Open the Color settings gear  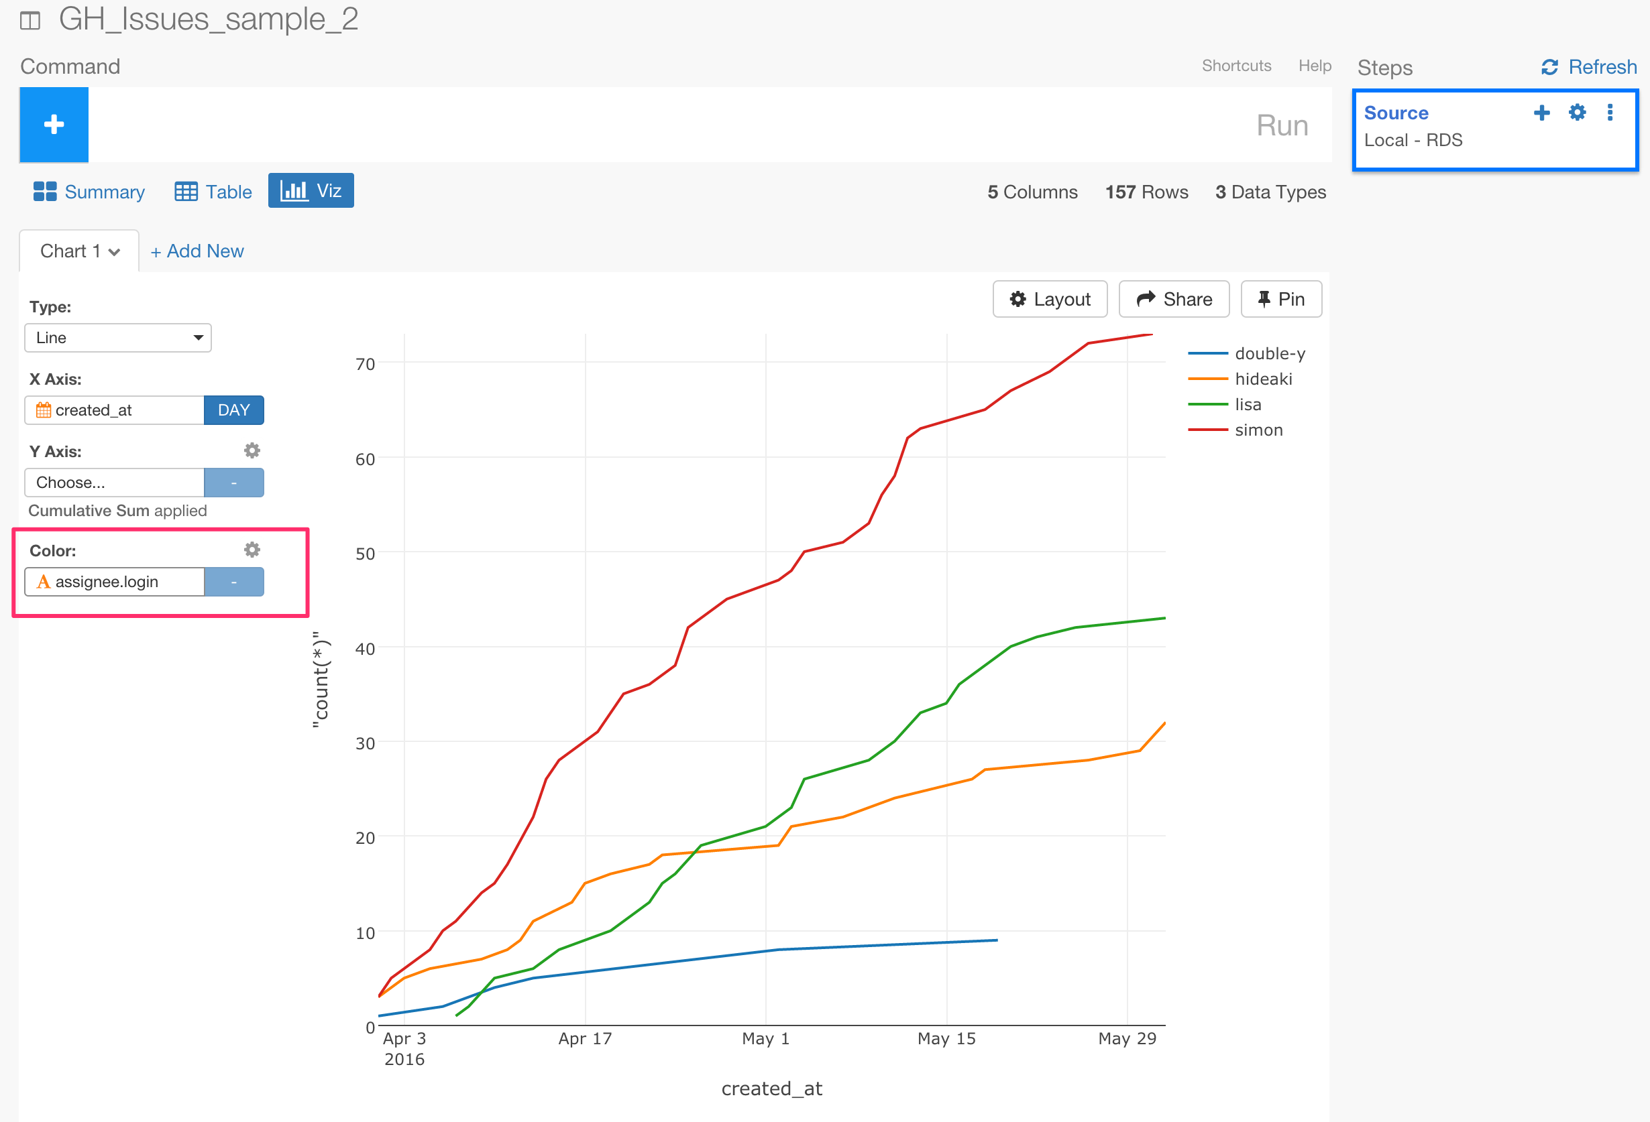pyautogui.click(x=252, y=550)
